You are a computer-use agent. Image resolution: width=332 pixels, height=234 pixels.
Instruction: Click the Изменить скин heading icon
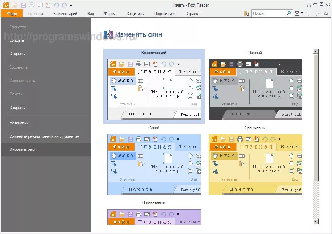coord(109,34)
